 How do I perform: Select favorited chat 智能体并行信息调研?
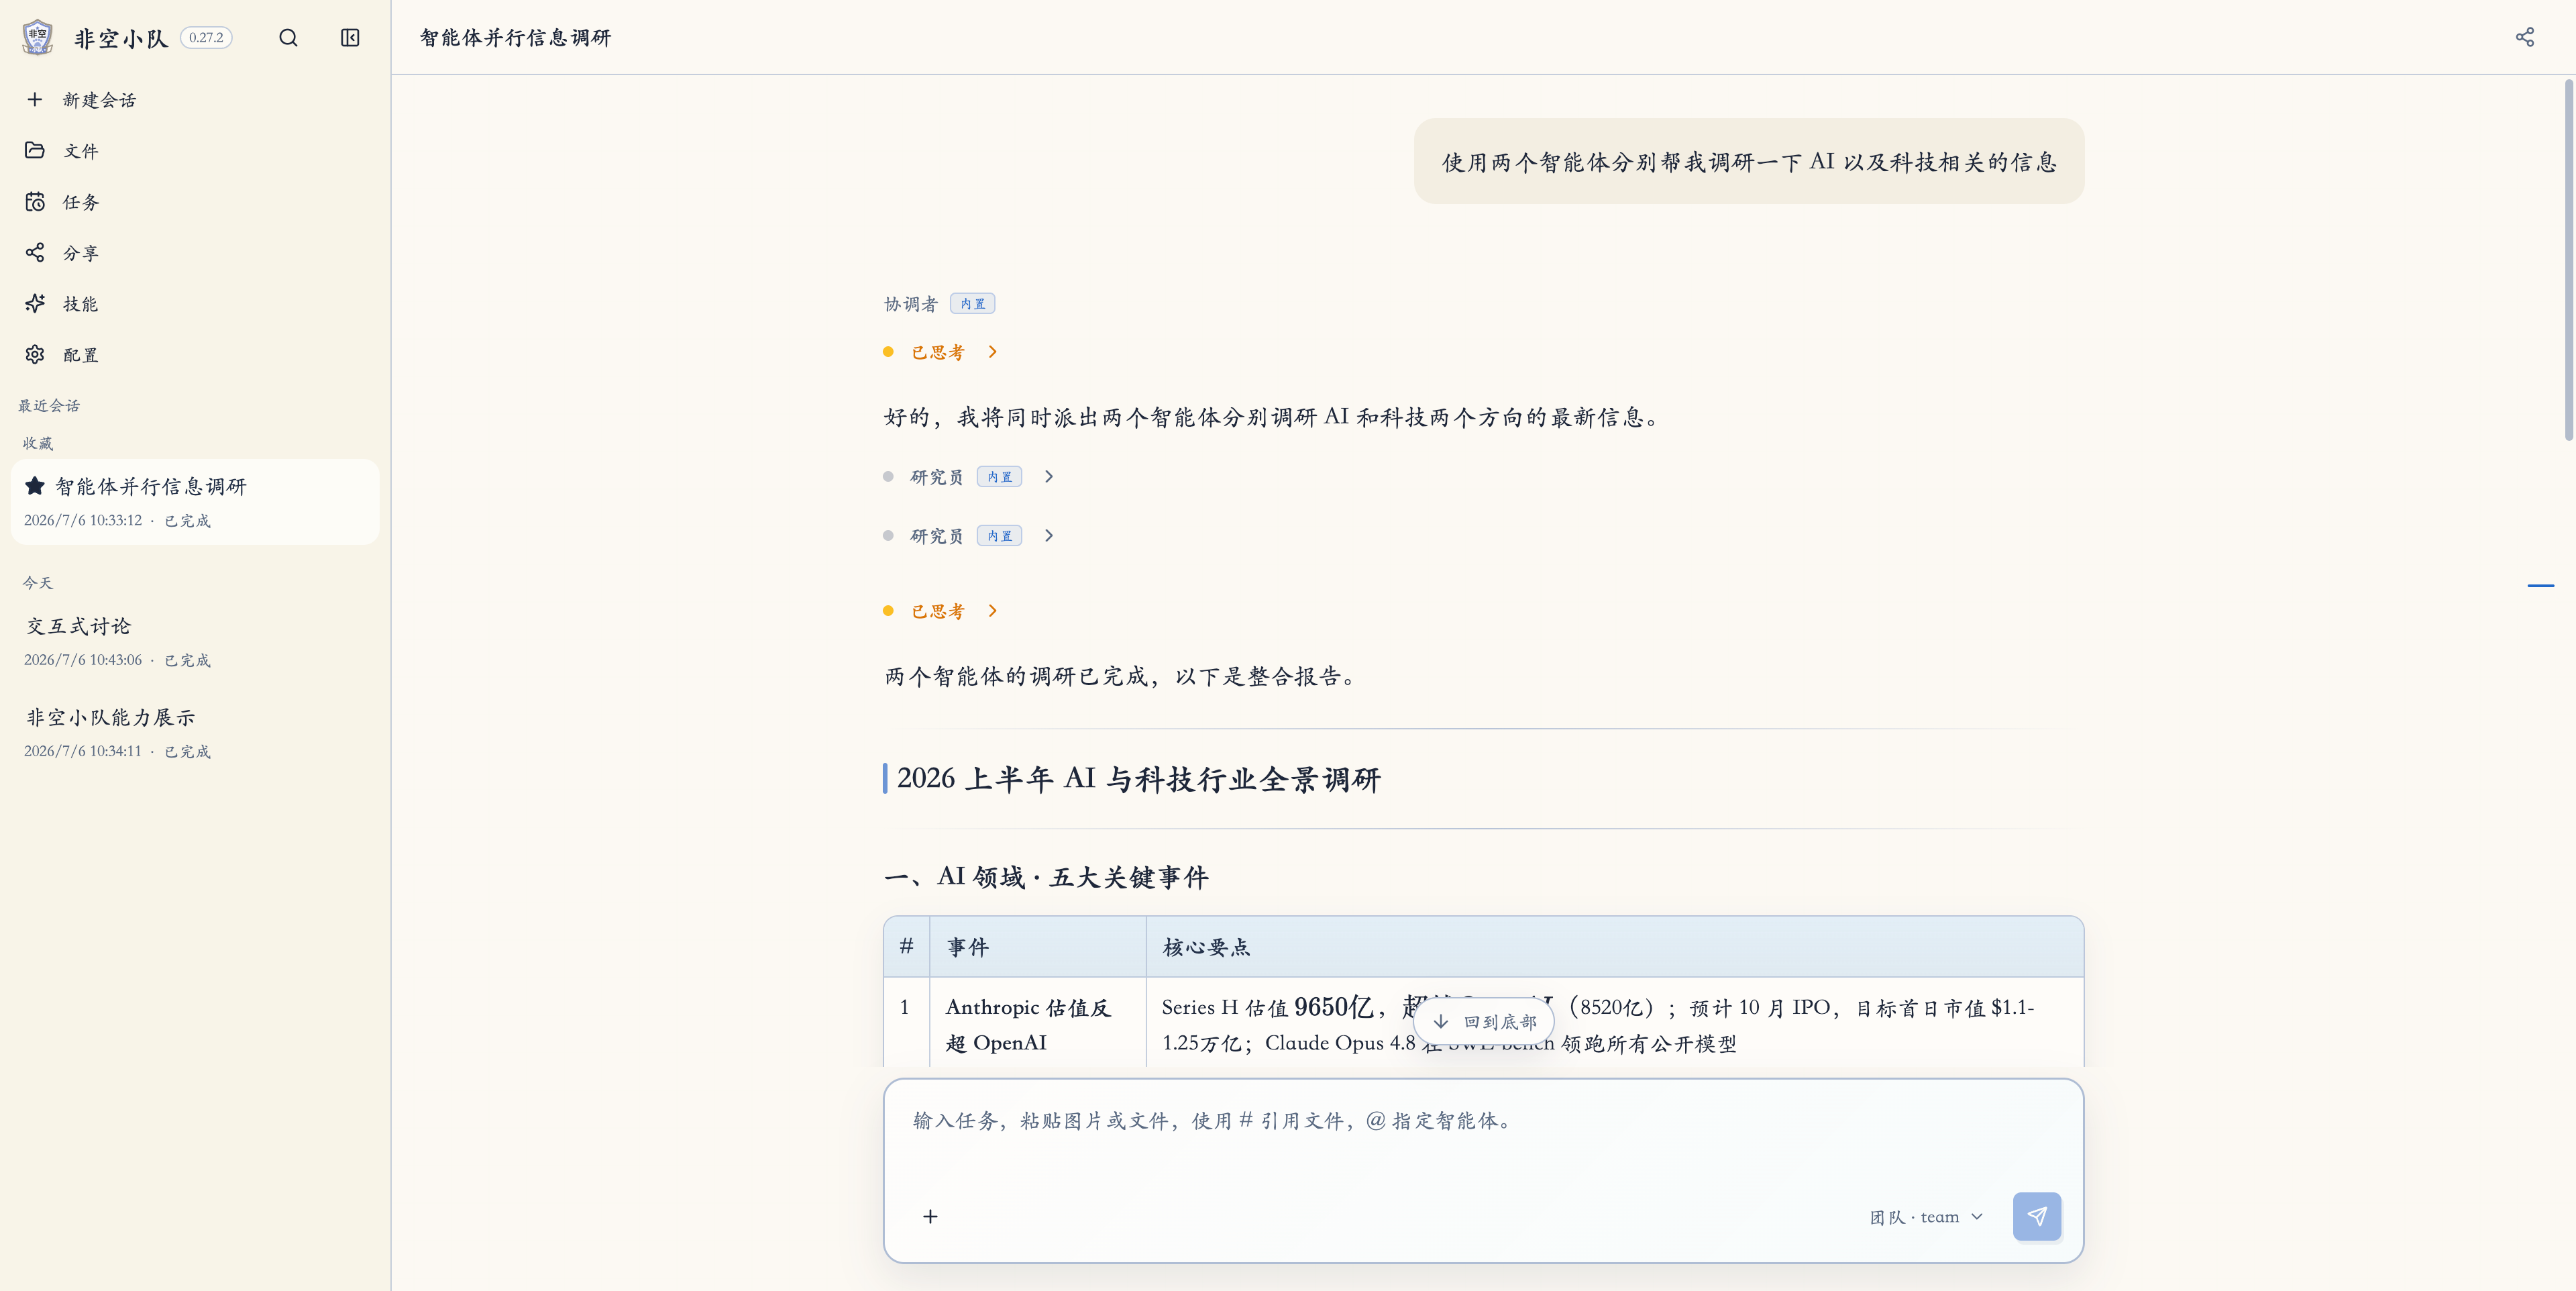(x=195, y=501)
